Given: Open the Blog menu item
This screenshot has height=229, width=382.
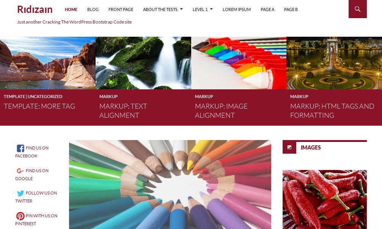Looking at the screenshot, I should click(x=93, y=9).
